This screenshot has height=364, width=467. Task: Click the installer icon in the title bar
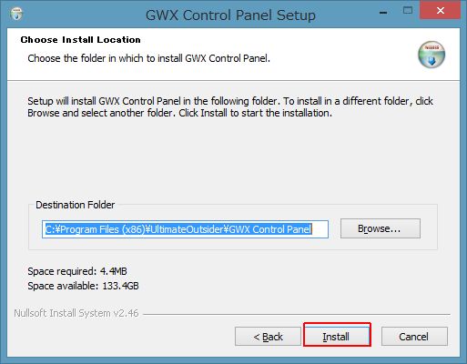[x=16, y=14]
